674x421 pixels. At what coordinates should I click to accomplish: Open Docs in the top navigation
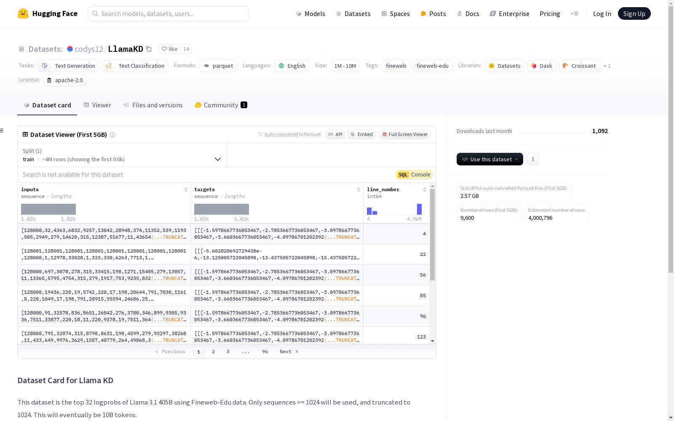point(468,13)
